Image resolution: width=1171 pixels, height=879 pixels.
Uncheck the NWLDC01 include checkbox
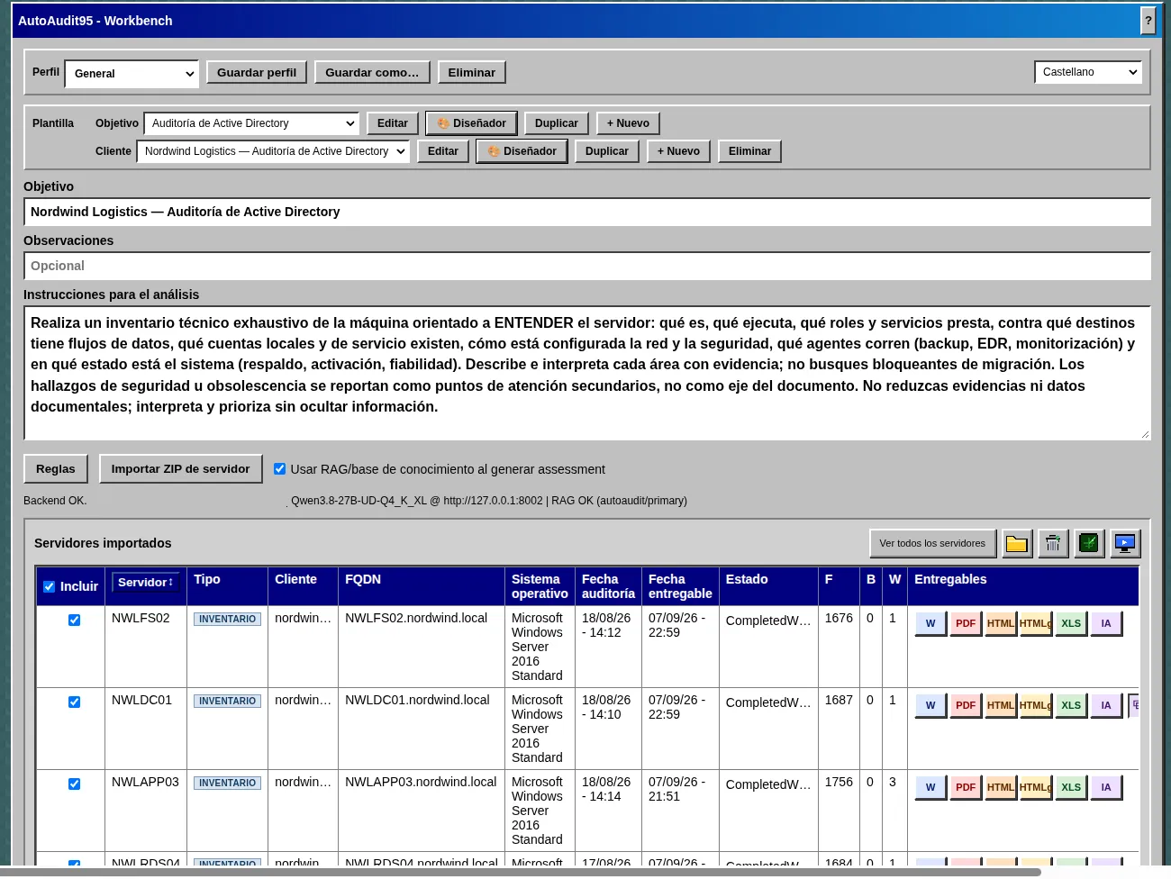74,702
